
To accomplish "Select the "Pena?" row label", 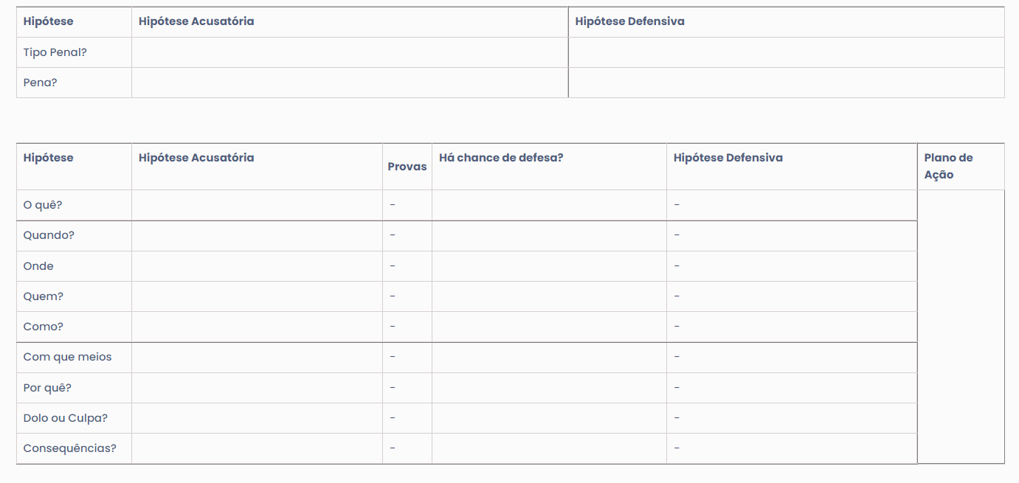I will click(41, 83).
